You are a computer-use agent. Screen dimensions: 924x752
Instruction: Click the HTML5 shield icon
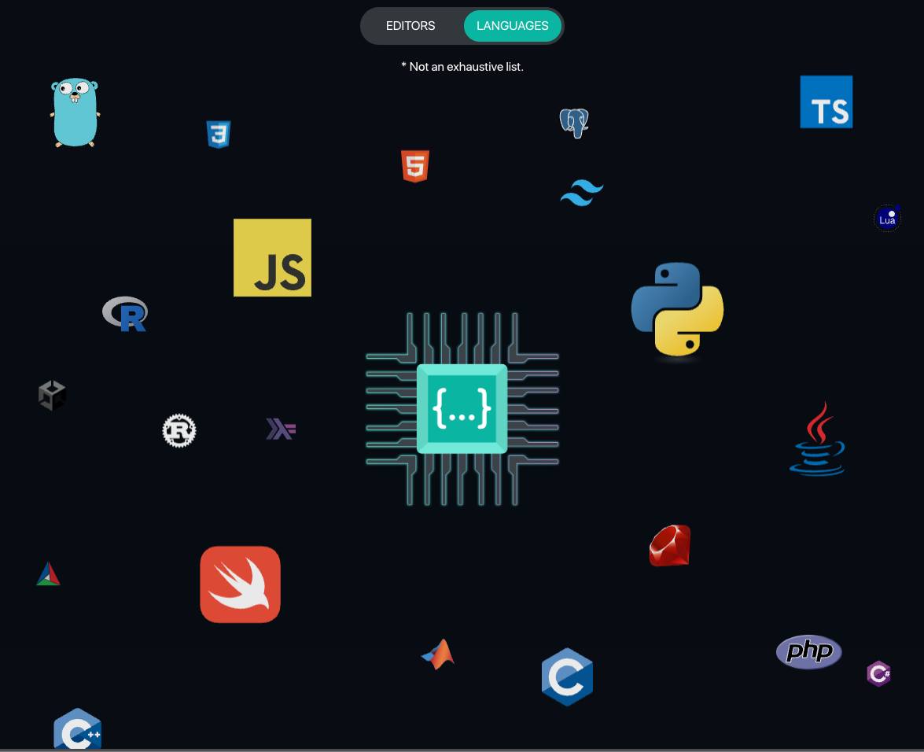tap(415, 166)
